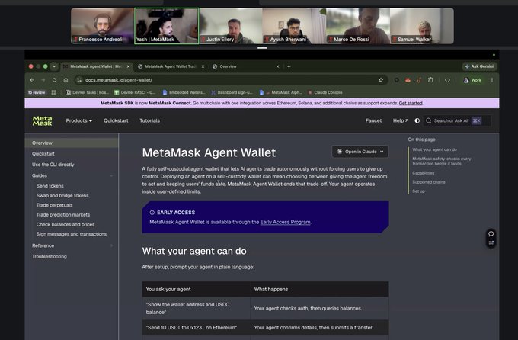Open the Tutorials navigation item
Image resolution: width=518 pixels, height=340 pixels.
[x=149, y=120]
